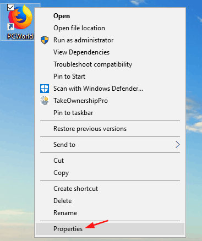Select Run as administrator
The image size is (202, 241).
(83, 40)
